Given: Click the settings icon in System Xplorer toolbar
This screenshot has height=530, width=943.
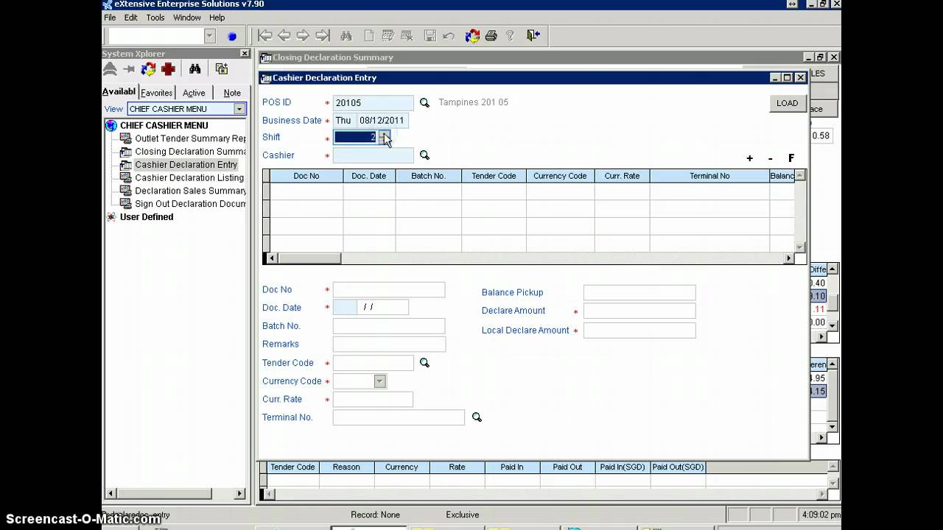Looking at the screenshot, I should (221, 69).
